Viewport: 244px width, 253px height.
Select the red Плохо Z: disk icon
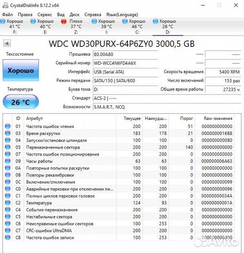click(x=64, y=21)
